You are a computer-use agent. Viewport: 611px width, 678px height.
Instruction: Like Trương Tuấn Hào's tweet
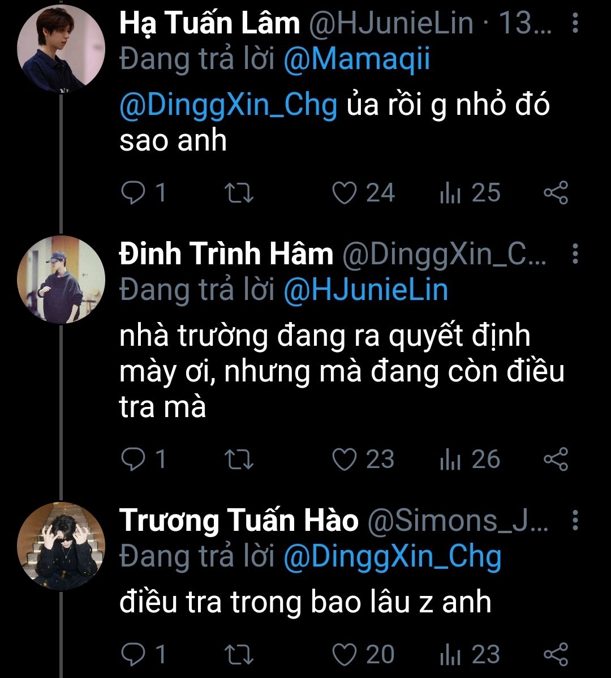point(343,655)
